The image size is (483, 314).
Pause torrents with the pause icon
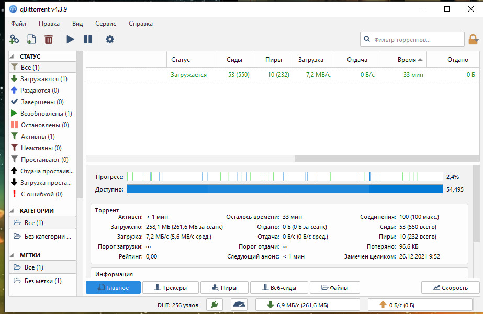88,39
